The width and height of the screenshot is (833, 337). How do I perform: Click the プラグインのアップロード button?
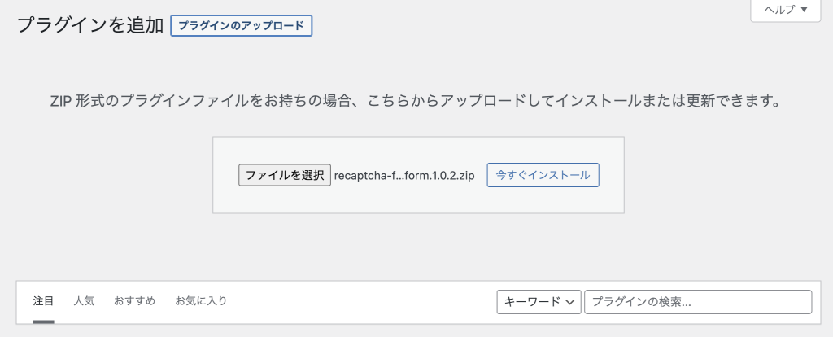(241, 25)
